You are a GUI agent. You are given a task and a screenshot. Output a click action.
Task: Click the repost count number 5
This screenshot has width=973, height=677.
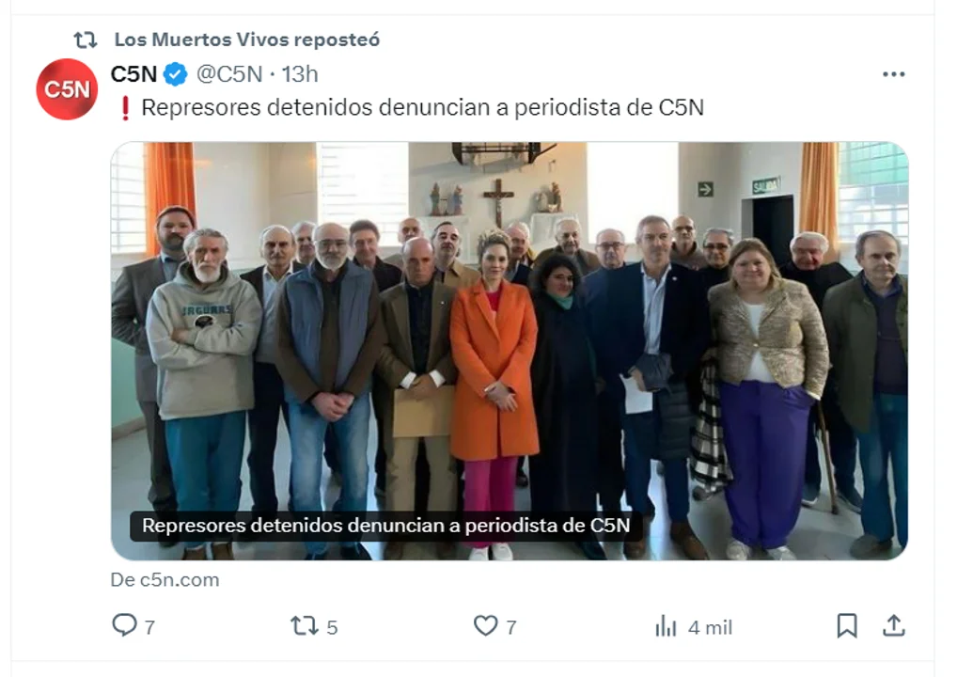(332, 627)
